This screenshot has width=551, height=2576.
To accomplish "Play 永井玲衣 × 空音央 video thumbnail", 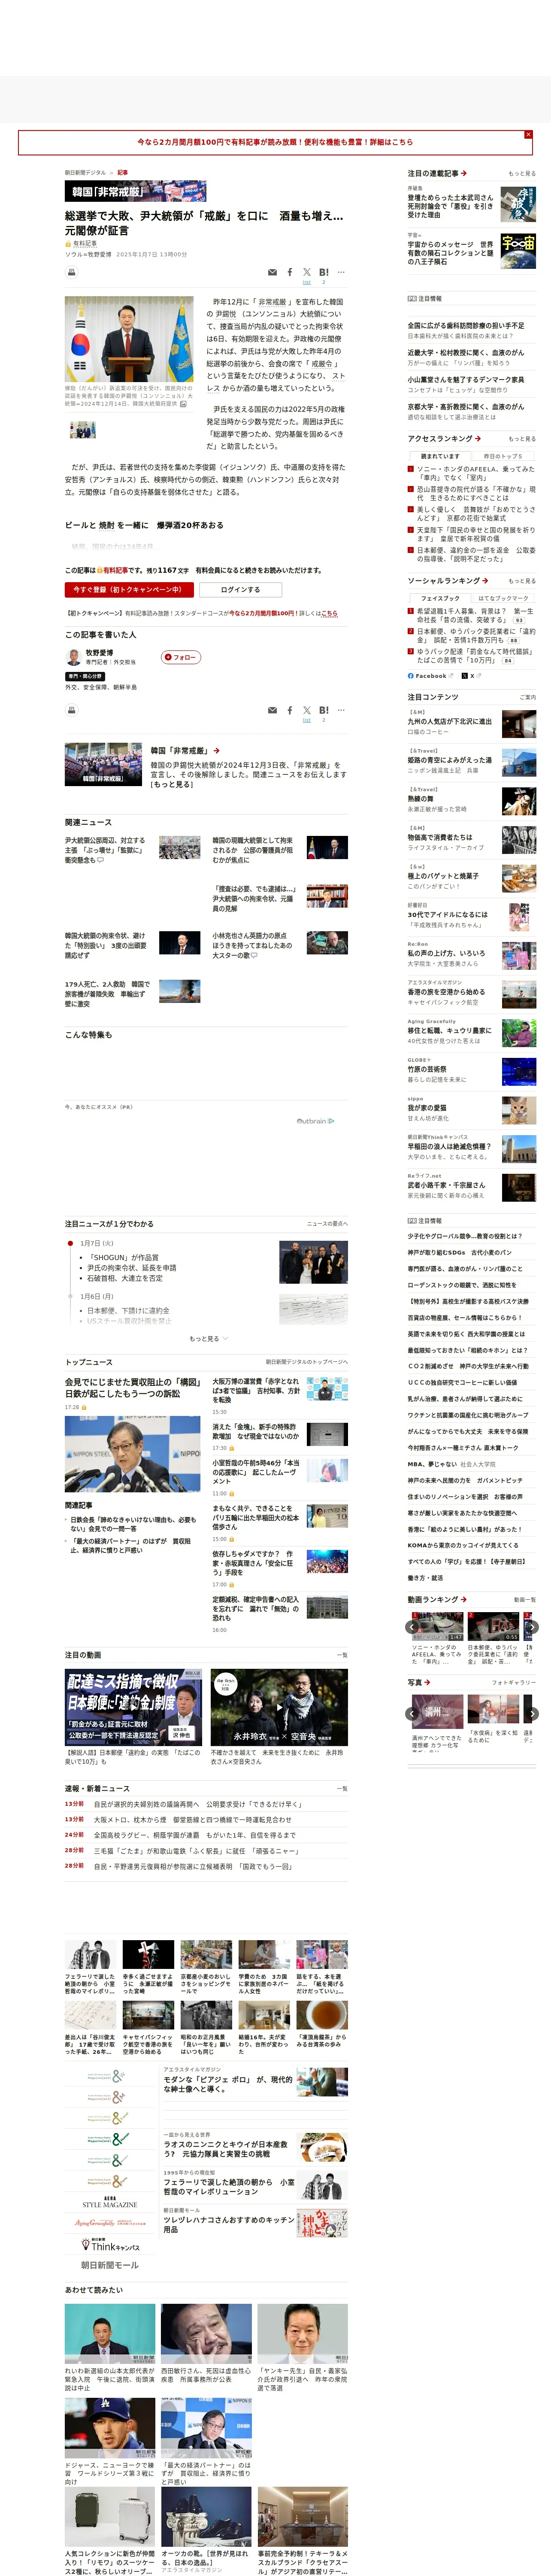I will pyautogui.click(x=279, y=1707).
